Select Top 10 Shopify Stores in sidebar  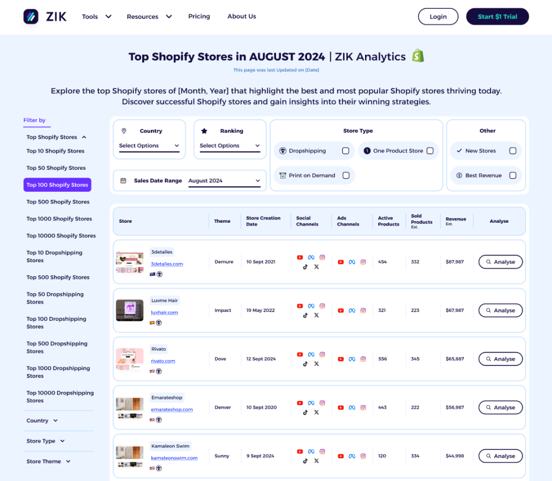[x=55, y=151]
